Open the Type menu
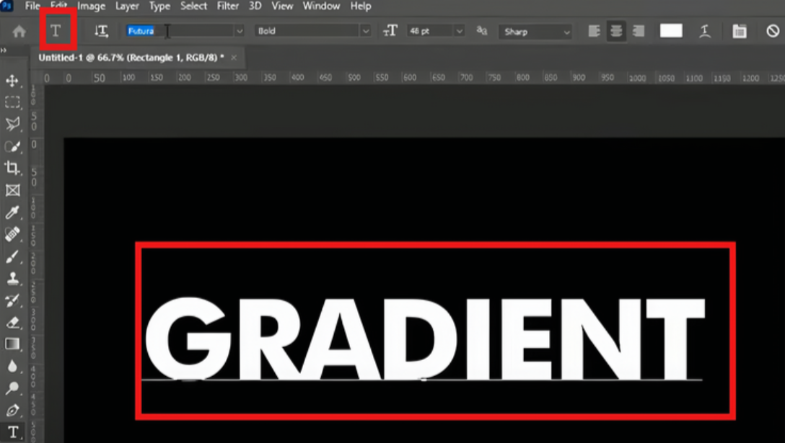 tap(159, 6)
